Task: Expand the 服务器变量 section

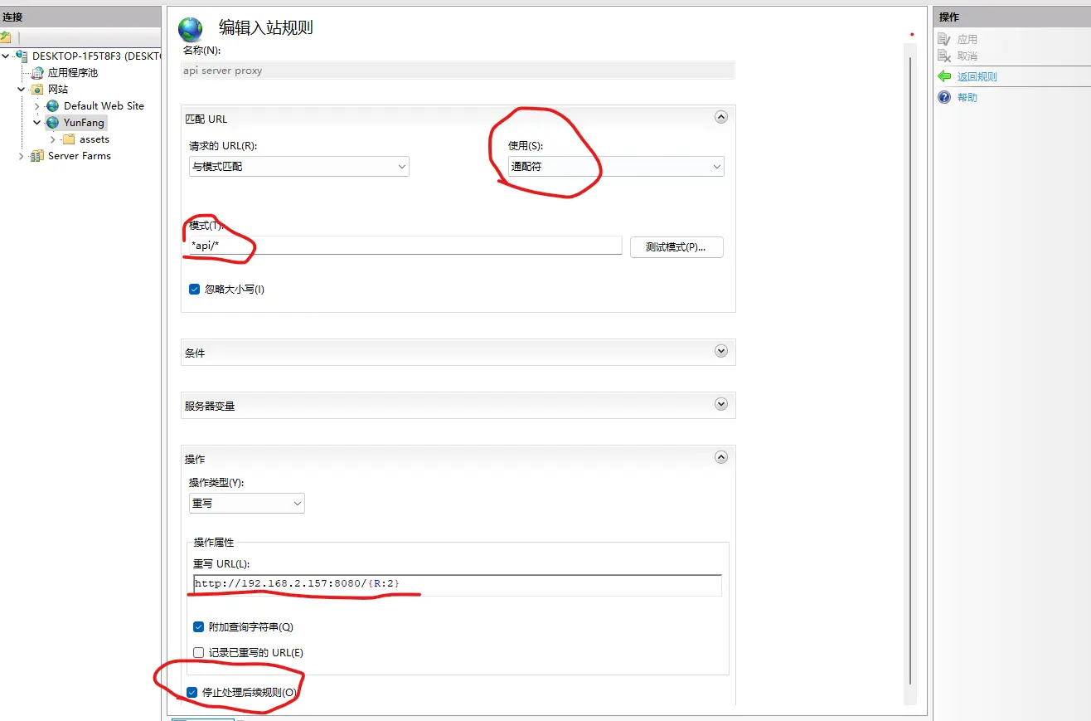Action: click(x=721, y=404)
